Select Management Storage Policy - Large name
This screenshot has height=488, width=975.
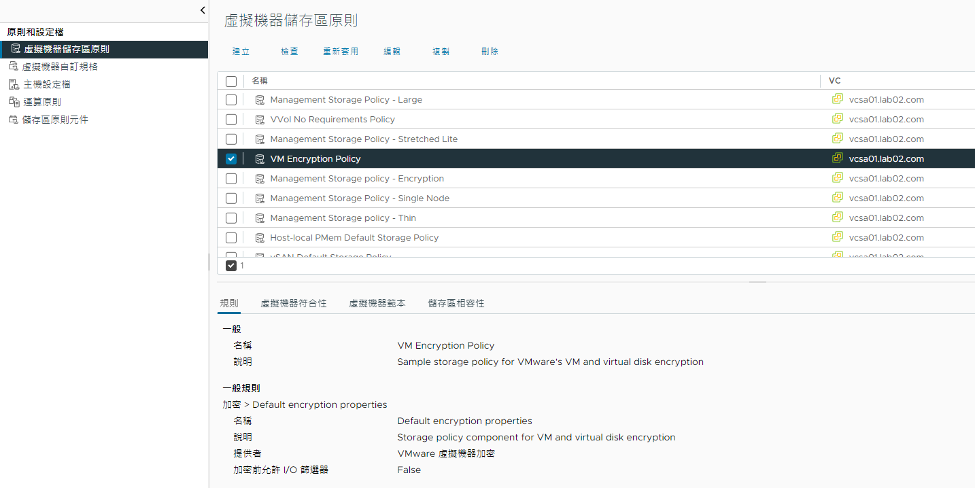coord(346,100)
